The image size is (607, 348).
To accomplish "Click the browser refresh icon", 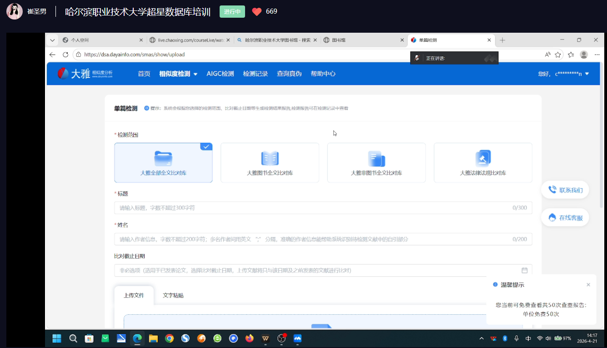I will click(65, 55).
